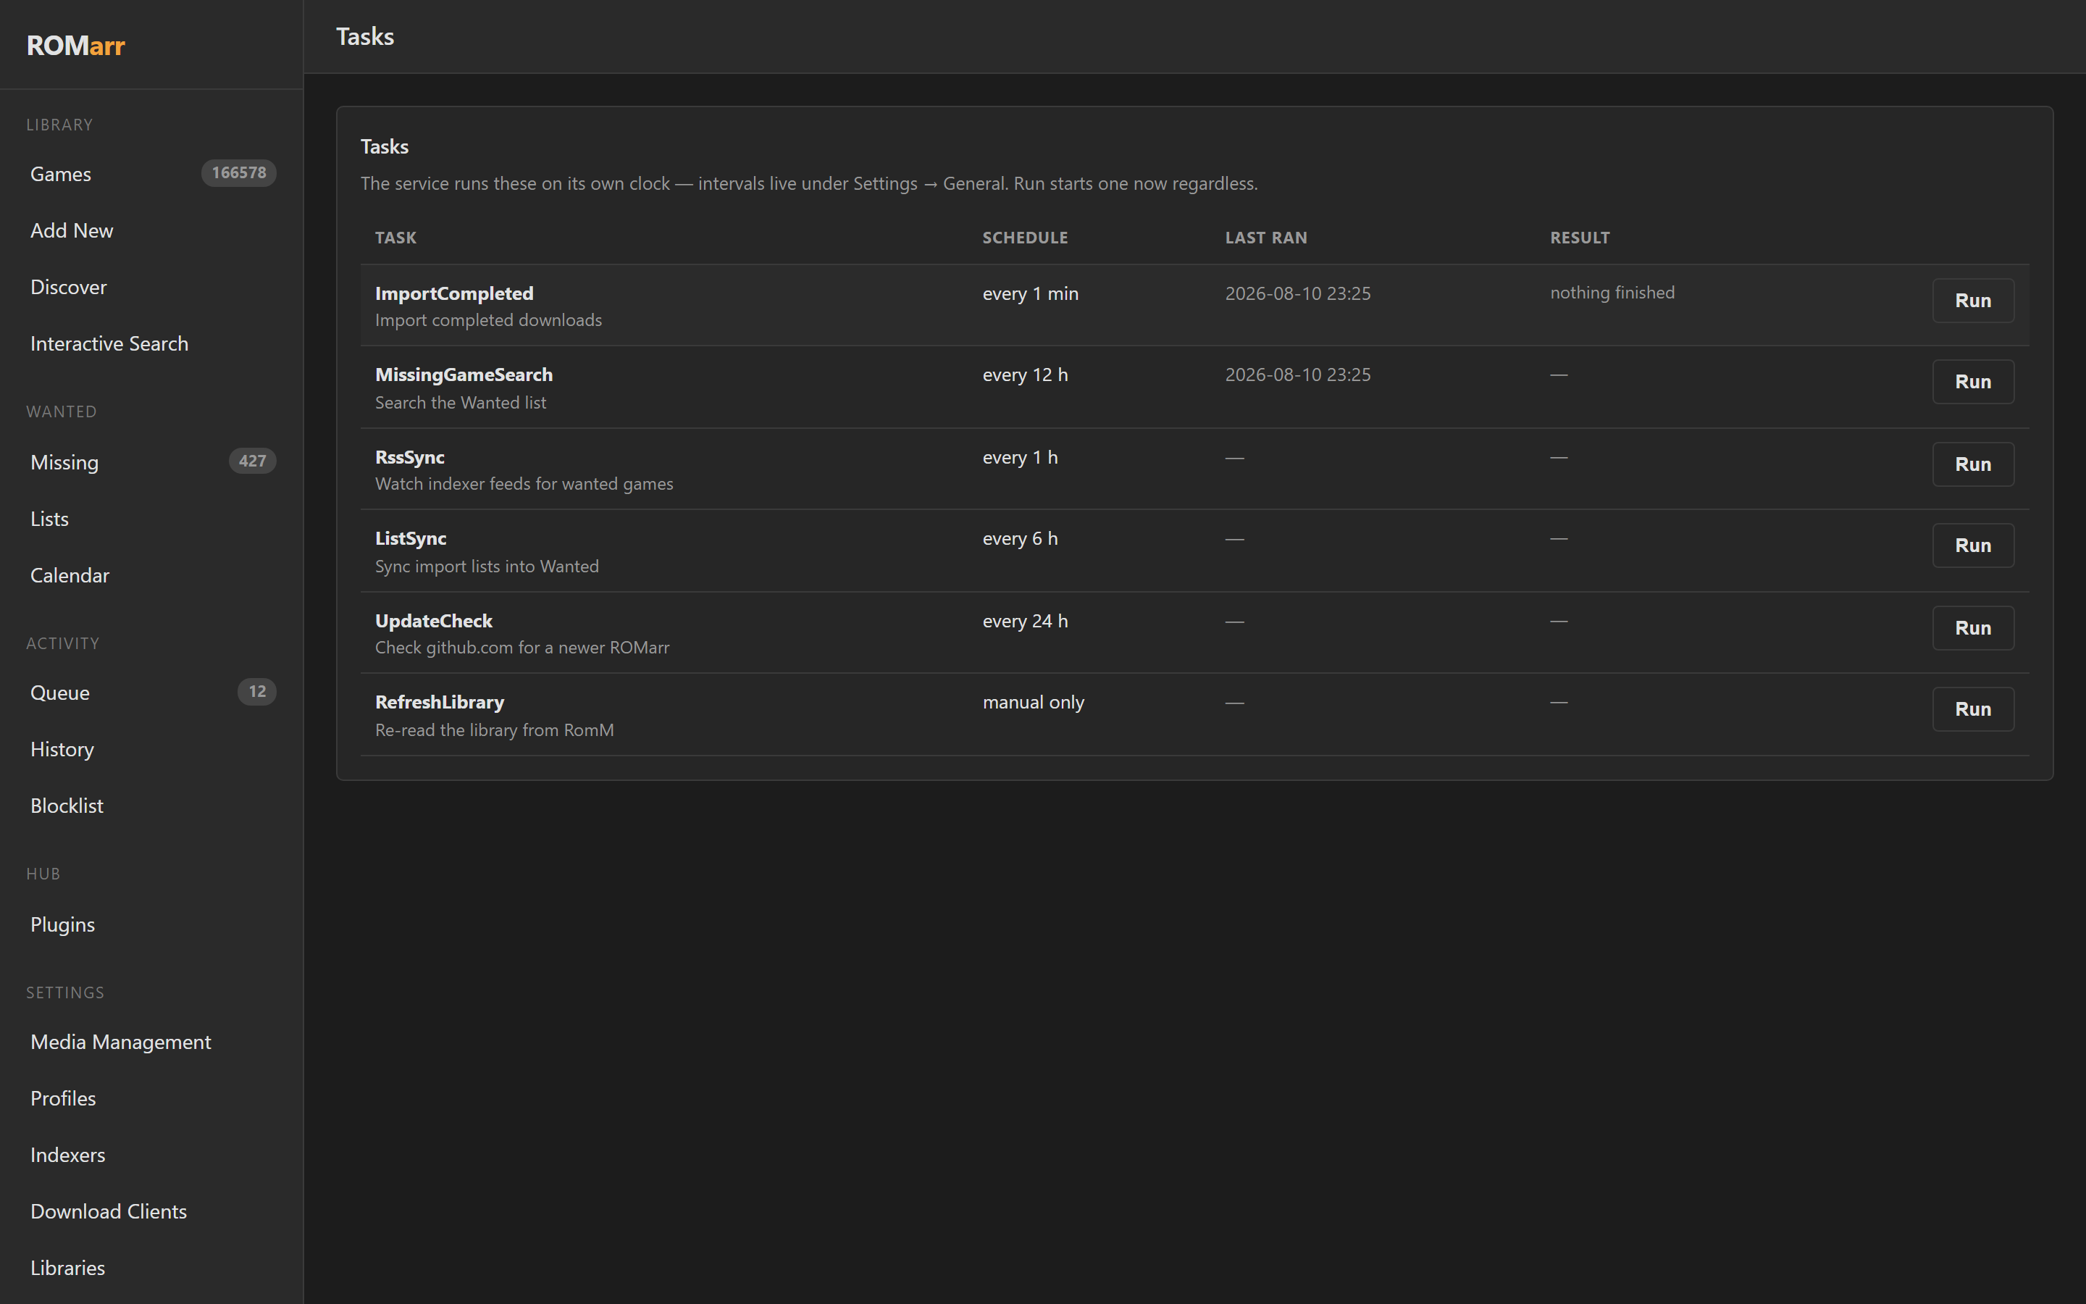
Task: Click 'Search the Wanted list' description
Action: click(461, 402)
